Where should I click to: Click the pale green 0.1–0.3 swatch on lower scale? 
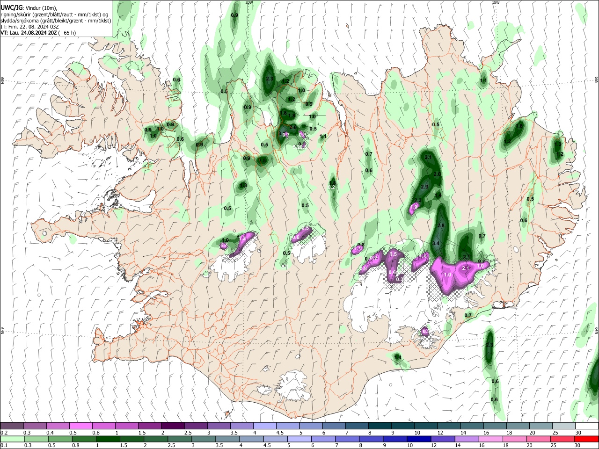(x=12, y=439)
